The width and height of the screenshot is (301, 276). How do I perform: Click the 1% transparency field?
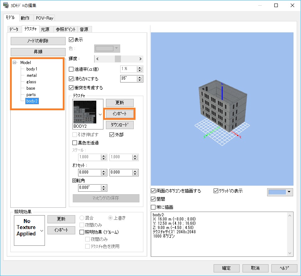(128, 69)
